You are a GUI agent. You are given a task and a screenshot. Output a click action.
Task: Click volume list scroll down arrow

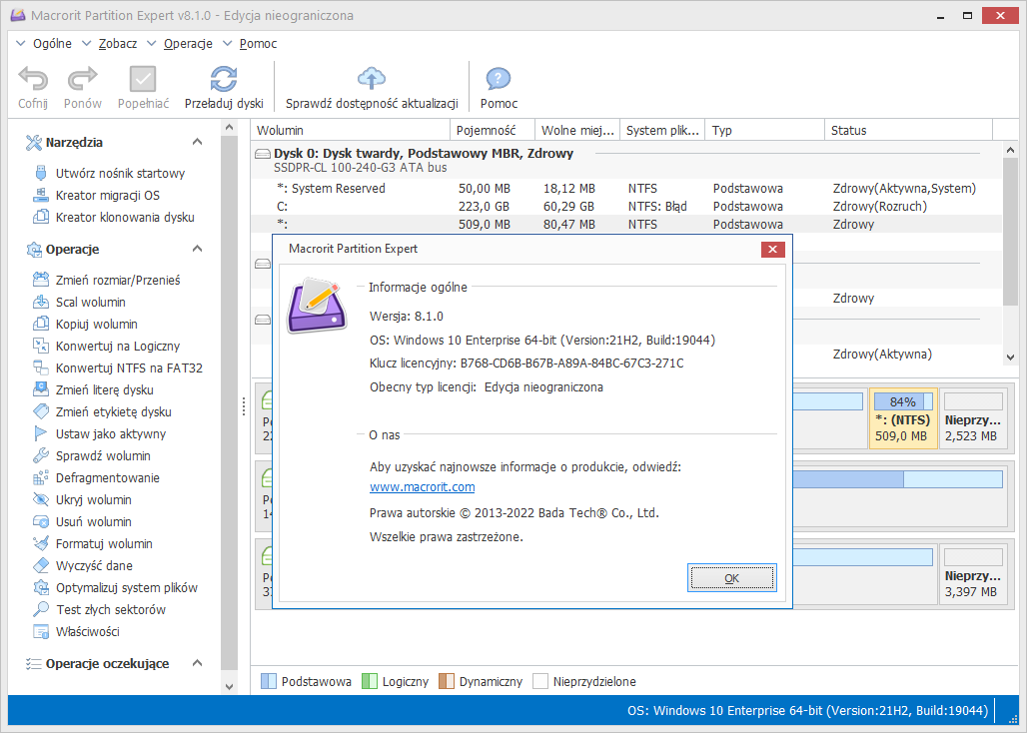(1010, 358)
